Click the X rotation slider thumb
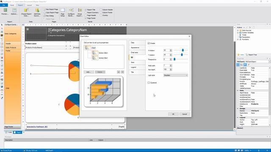 pos(183,50)
